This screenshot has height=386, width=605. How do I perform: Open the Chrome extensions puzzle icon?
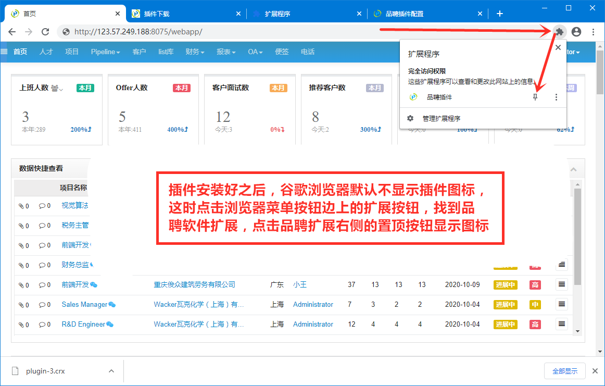[559, 32]
